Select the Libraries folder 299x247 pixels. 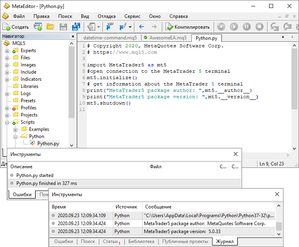point(30,86)
